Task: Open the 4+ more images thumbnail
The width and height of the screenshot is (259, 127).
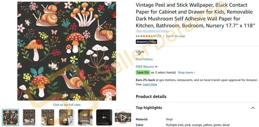Action: (x=104, y=117)
